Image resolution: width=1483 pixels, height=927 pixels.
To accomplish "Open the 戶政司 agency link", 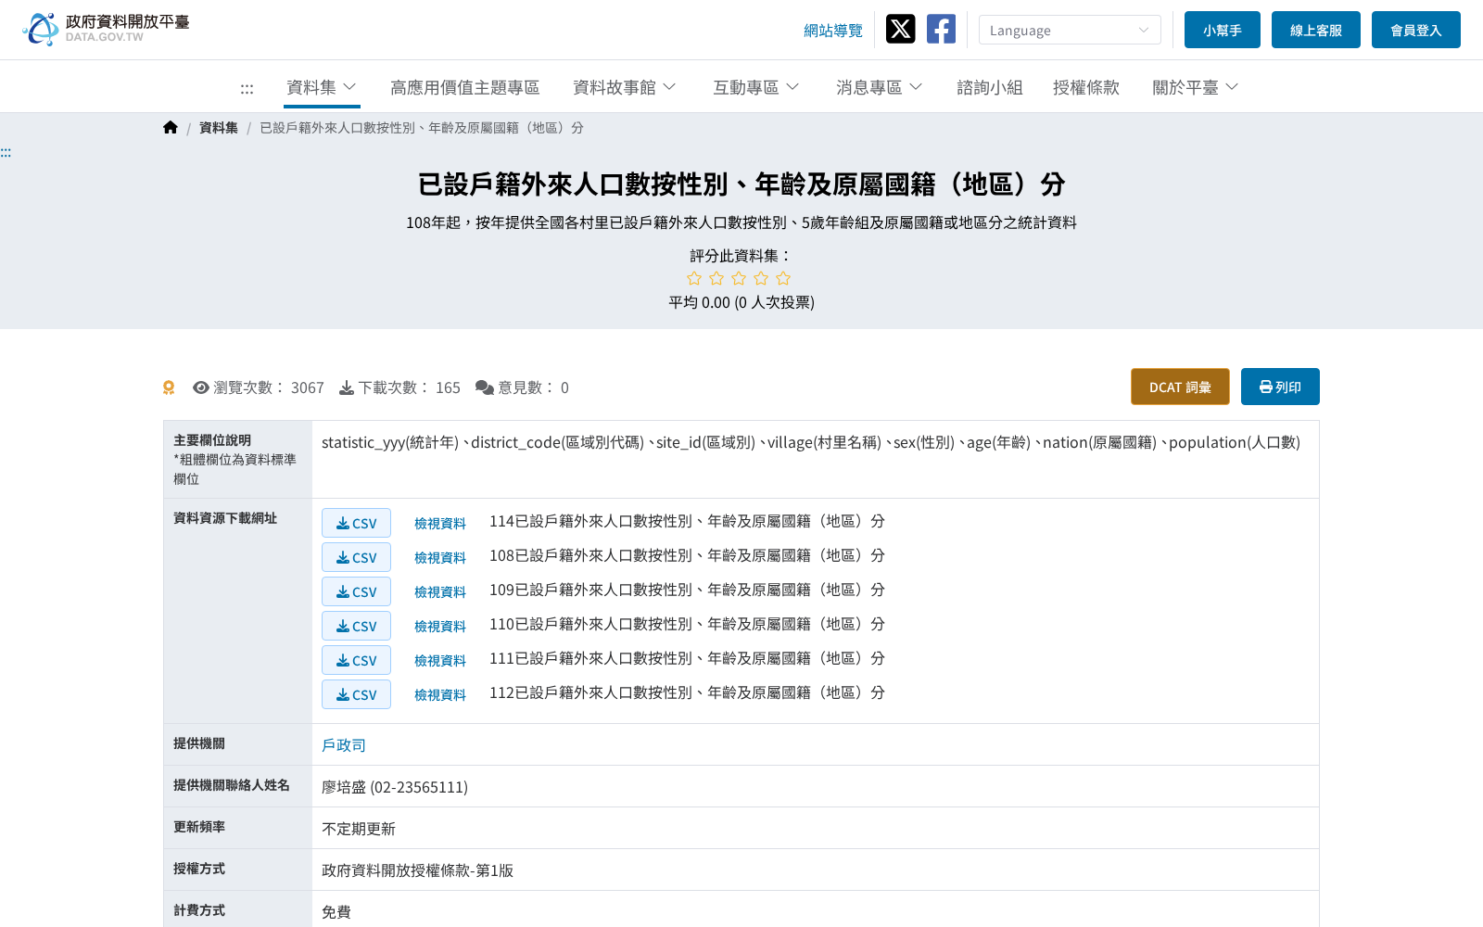I will click(344, 745).
